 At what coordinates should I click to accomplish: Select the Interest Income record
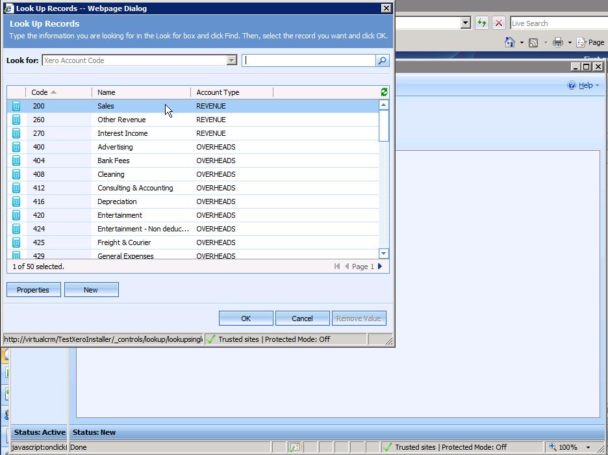coord(193,133)
